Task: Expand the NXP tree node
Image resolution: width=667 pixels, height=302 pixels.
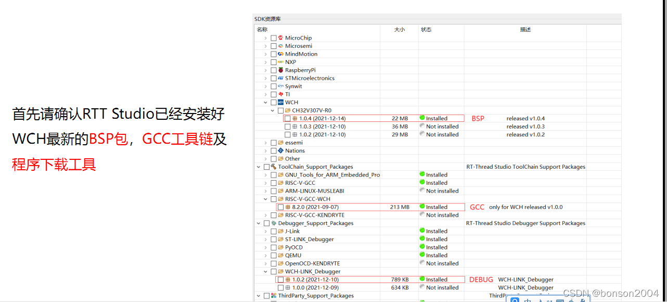Action: [x=265, y=62]
